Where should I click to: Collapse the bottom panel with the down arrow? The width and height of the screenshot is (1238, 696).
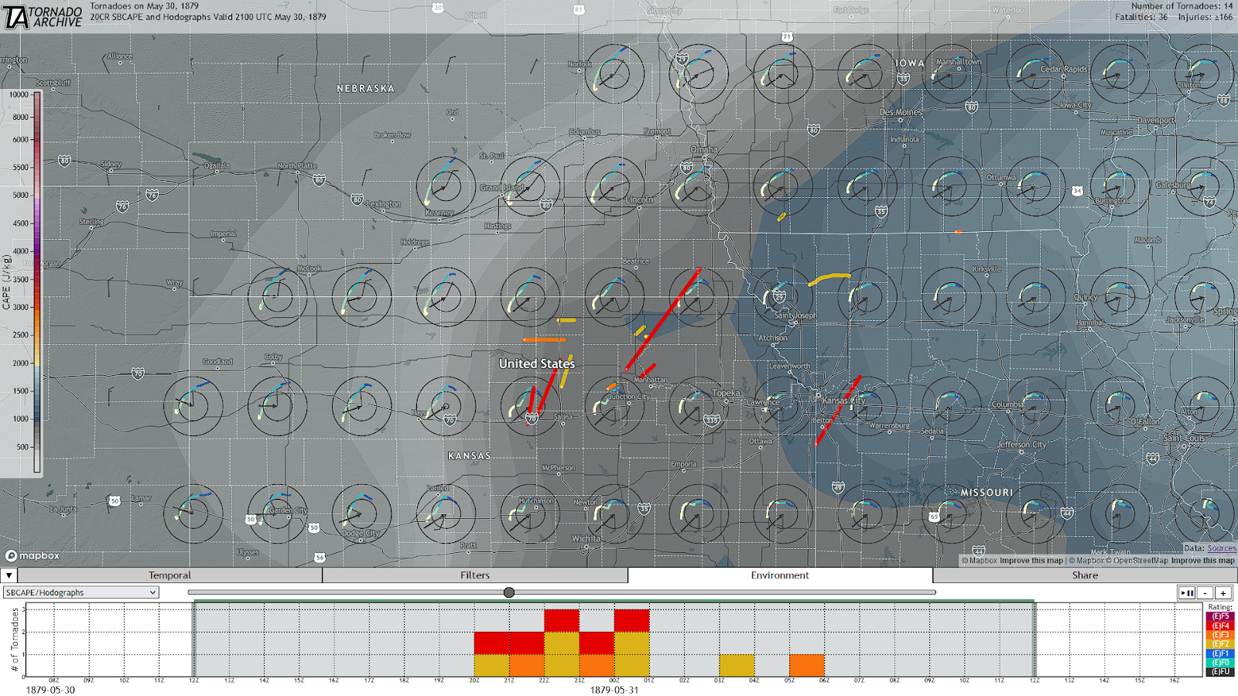point(9,575)
